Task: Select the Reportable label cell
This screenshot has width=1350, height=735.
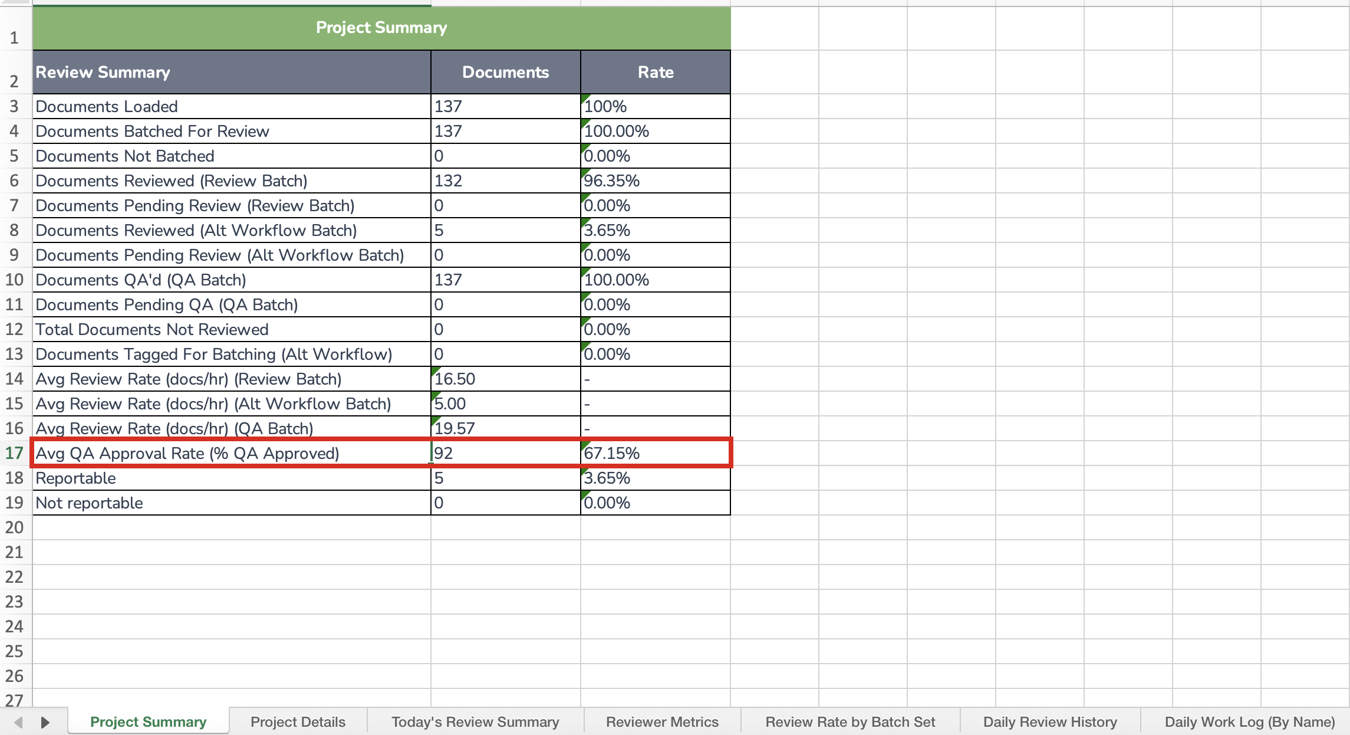Action: click(x=231, y=478)
